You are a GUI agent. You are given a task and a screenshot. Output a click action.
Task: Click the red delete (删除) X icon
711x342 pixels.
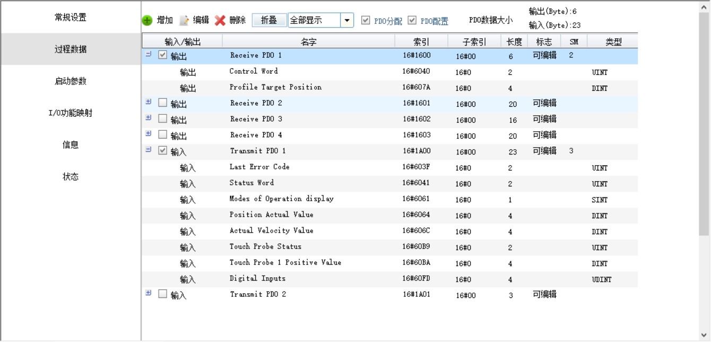coord(220,21)
